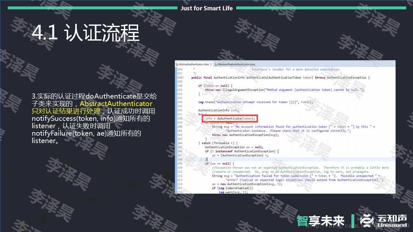The width and height of the screenshot is (413, 232).
Task: Click the 'Just for Smart Life' header text
Action: tap(206, 8)
